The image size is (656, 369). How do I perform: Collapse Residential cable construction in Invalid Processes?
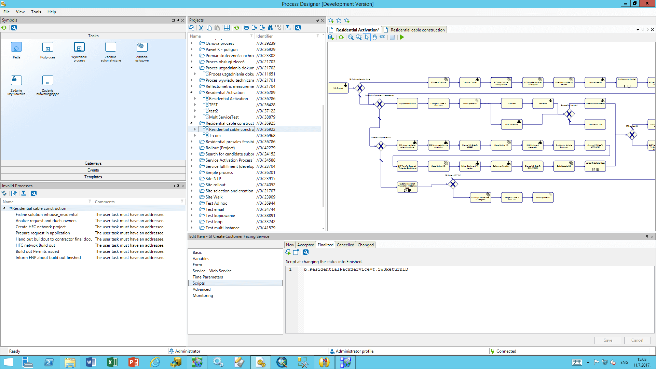pyautogui.click(x=4, y=208)
